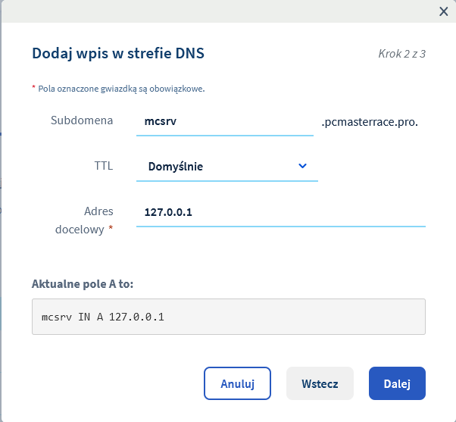Continue with the Dalej button
456x422 pixels.
[397, 383]
